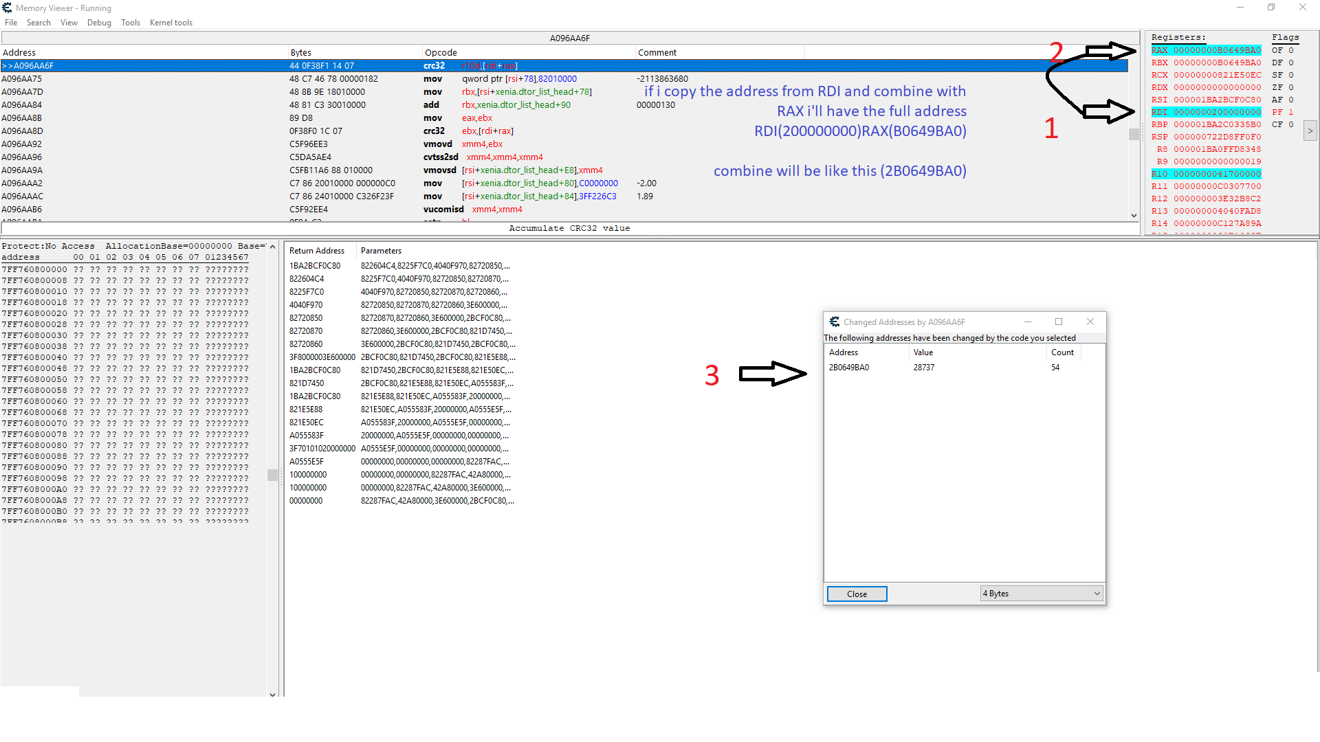
Task: Open the Search menu
Action: point(38,23)
